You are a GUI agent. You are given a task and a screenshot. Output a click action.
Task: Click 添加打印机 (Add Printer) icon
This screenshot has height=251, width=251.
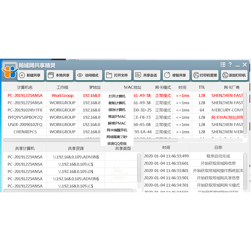234,75
